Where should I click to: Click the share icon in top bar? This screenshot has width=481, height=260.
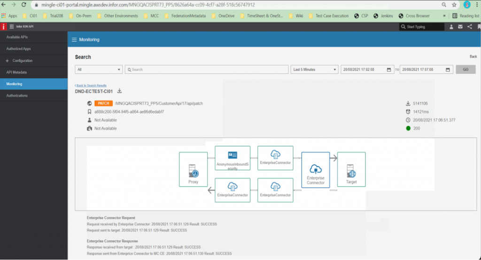(x=470, y=27)
